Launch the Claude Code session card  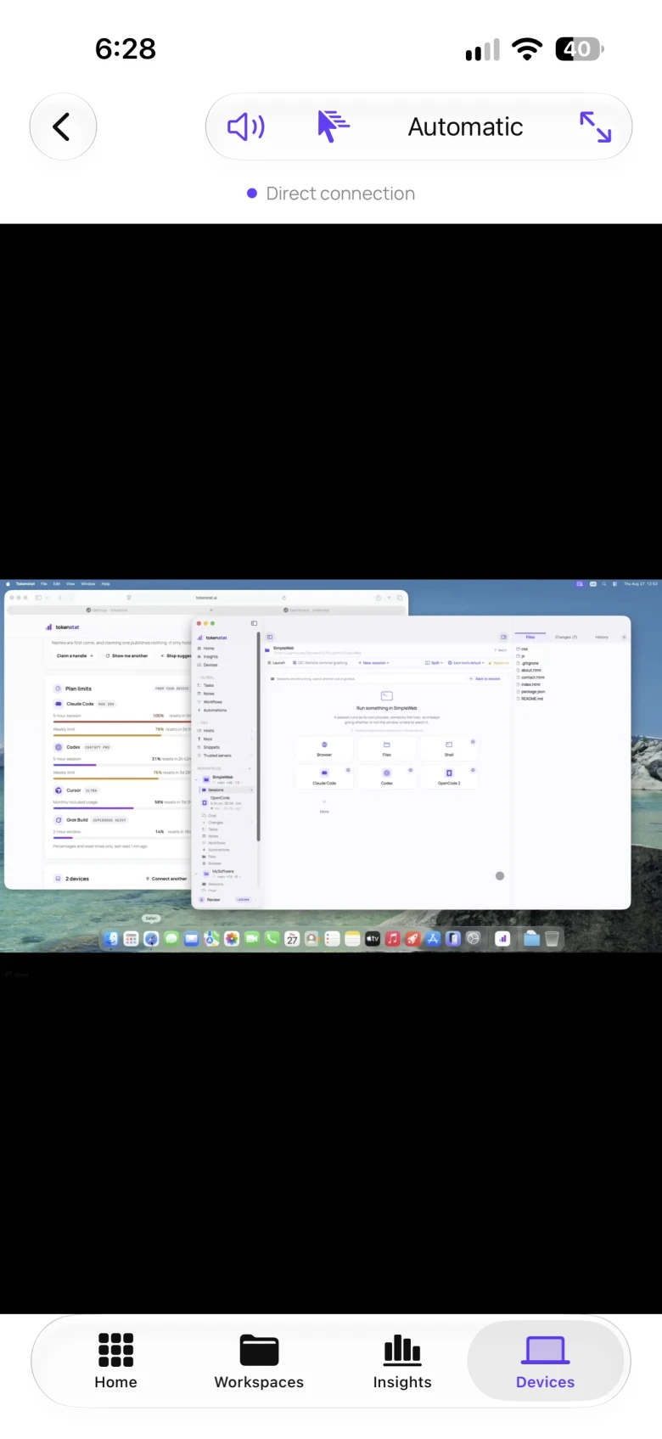324,777
